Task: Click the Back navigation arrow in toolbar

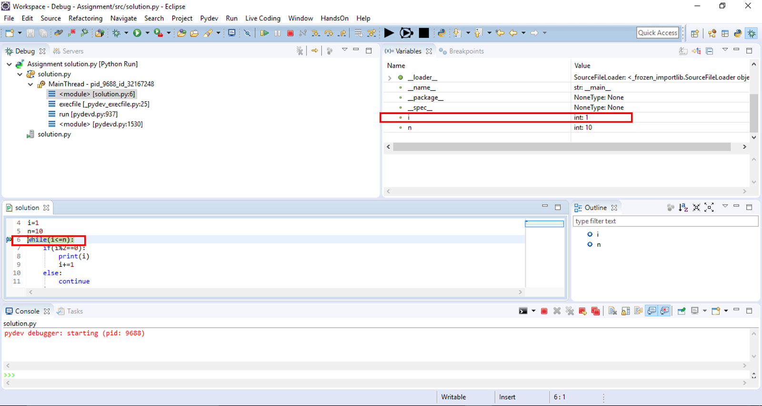Action: [x=513, y=33]
